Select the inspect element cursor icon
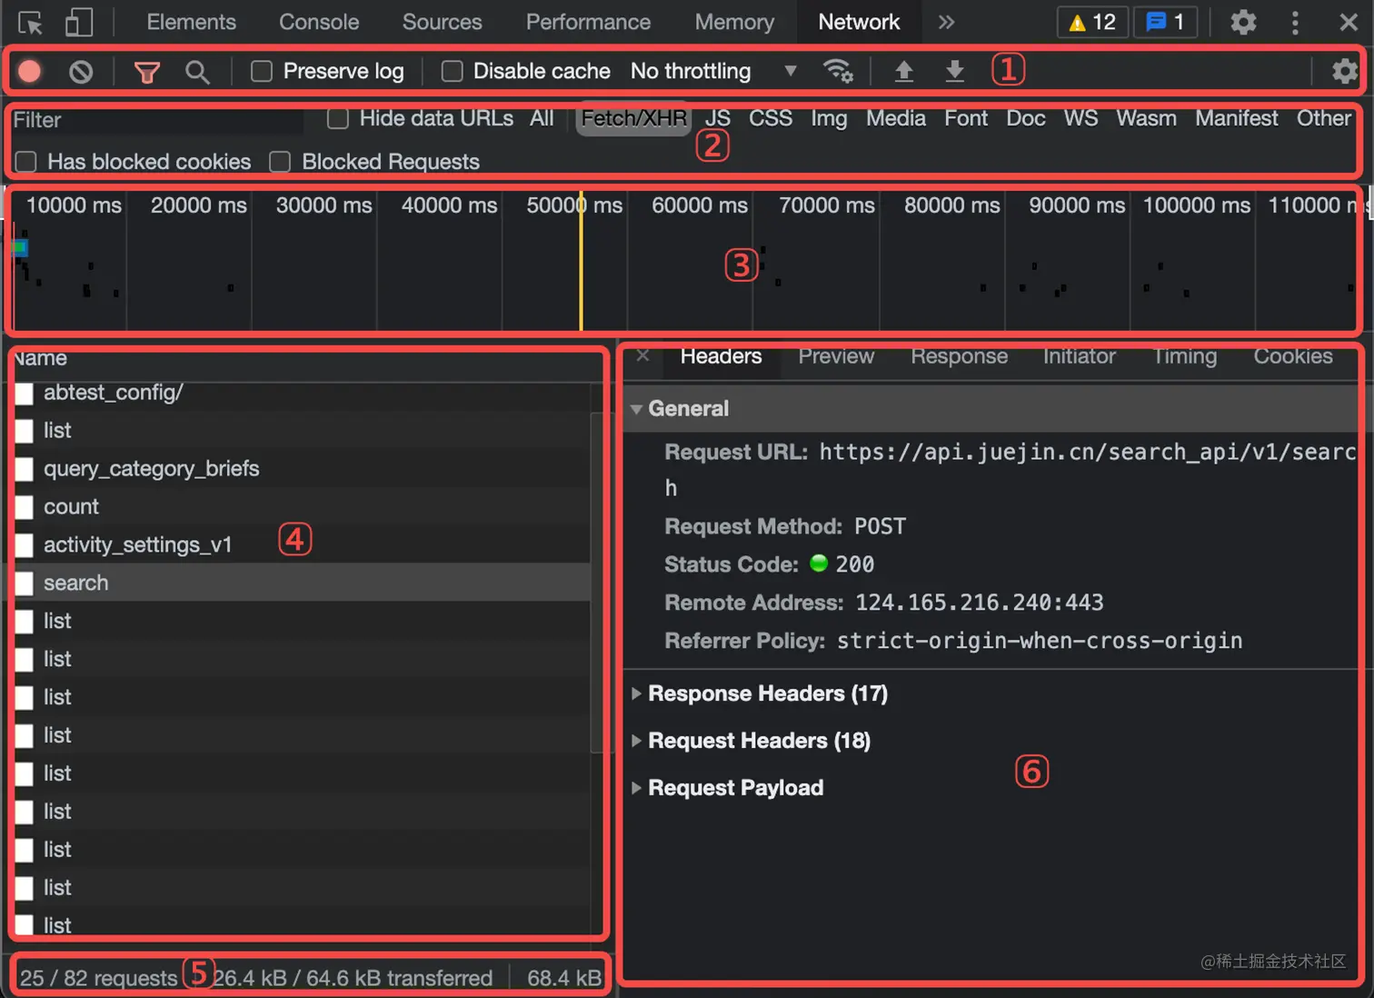The image size is (1374, 998). click(x=30, y=22)
